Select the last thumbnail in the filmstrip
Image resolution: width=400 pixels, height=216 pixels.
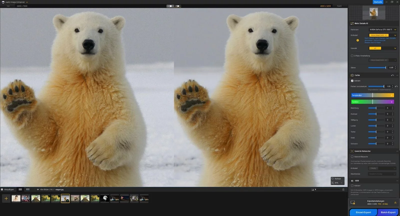(144, 198)
